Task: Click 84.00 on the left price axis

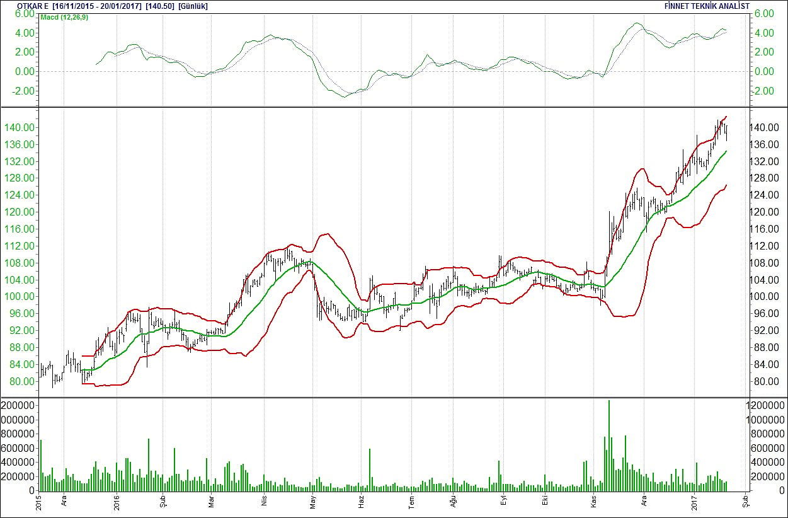Action: point(23,364)
